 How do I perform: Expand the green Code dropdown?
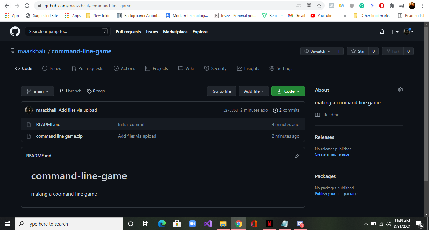click(x=288, y=91)
